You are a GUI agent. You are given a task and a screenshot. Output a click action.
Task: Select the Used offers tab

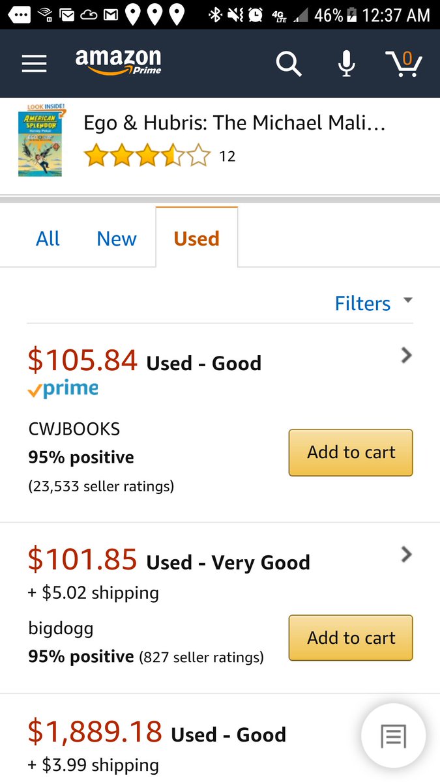(196, 239)
